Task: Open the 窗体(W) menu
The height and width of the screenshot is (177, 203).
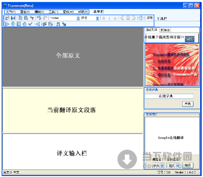Action: tap(68, 12)
